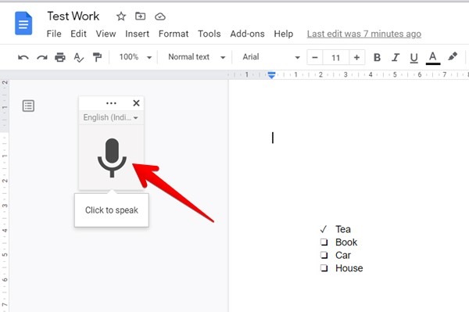Image resolution: width=469 pixels, height=312 pixels.
Task: Increase font size with plus button
Action: tap(356, 57)
